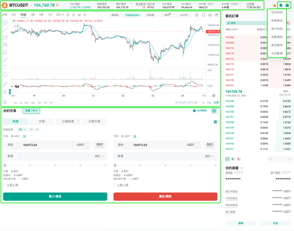Open the 全倉 10X margin mode selector

[31, 111]
